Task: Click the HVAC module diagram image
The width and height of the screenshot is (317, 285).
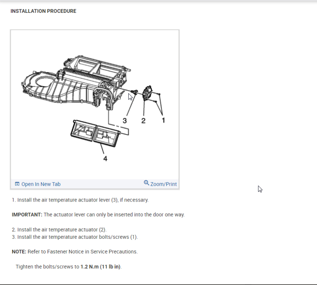Action: pyautogui.click(x=95, y=105)
